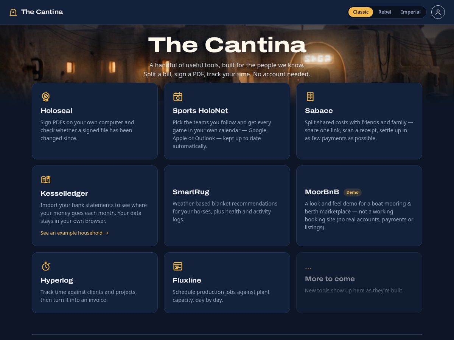Viewport: 454px width, 340px height.
Task: Click the More to come heading
Action: [x=330, y=279]
